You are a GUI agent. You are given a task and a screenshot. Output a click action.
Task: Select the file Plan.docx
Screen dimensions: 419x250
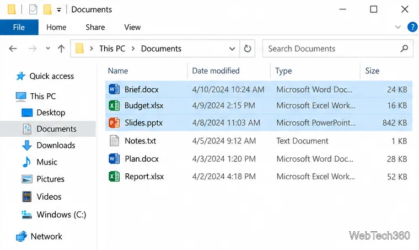pyautogui.click(x=142, y=159)
